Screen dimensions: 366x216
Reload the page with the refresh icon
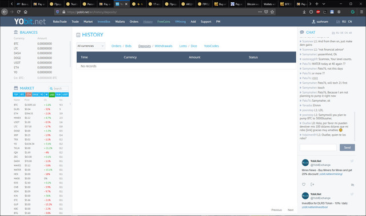pyautogui.click(x=19, y=12)
